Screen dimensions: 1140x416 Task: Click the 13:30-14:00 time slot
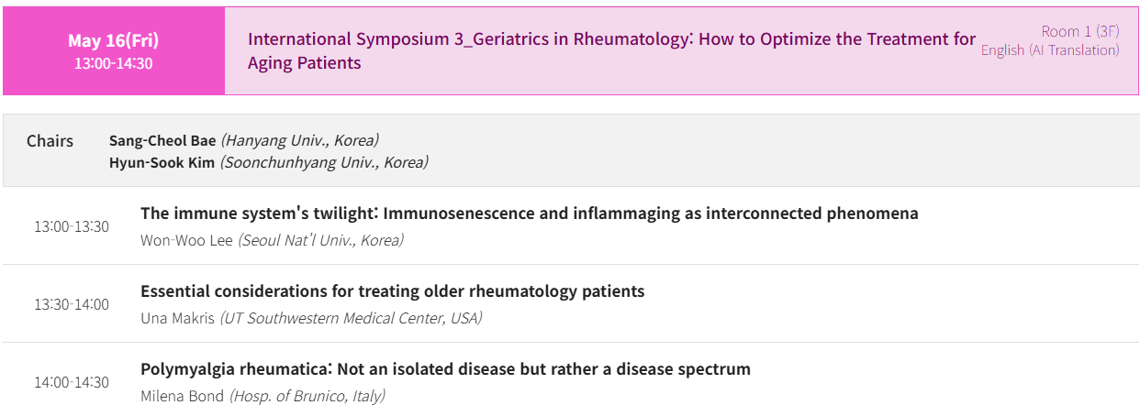[x=72, y=304]
